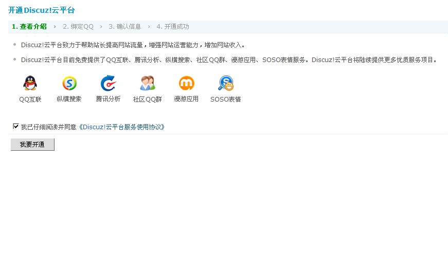448x259 pixels.
Task: Select step 2. 绑定QQ
Action: click(78, 27)
